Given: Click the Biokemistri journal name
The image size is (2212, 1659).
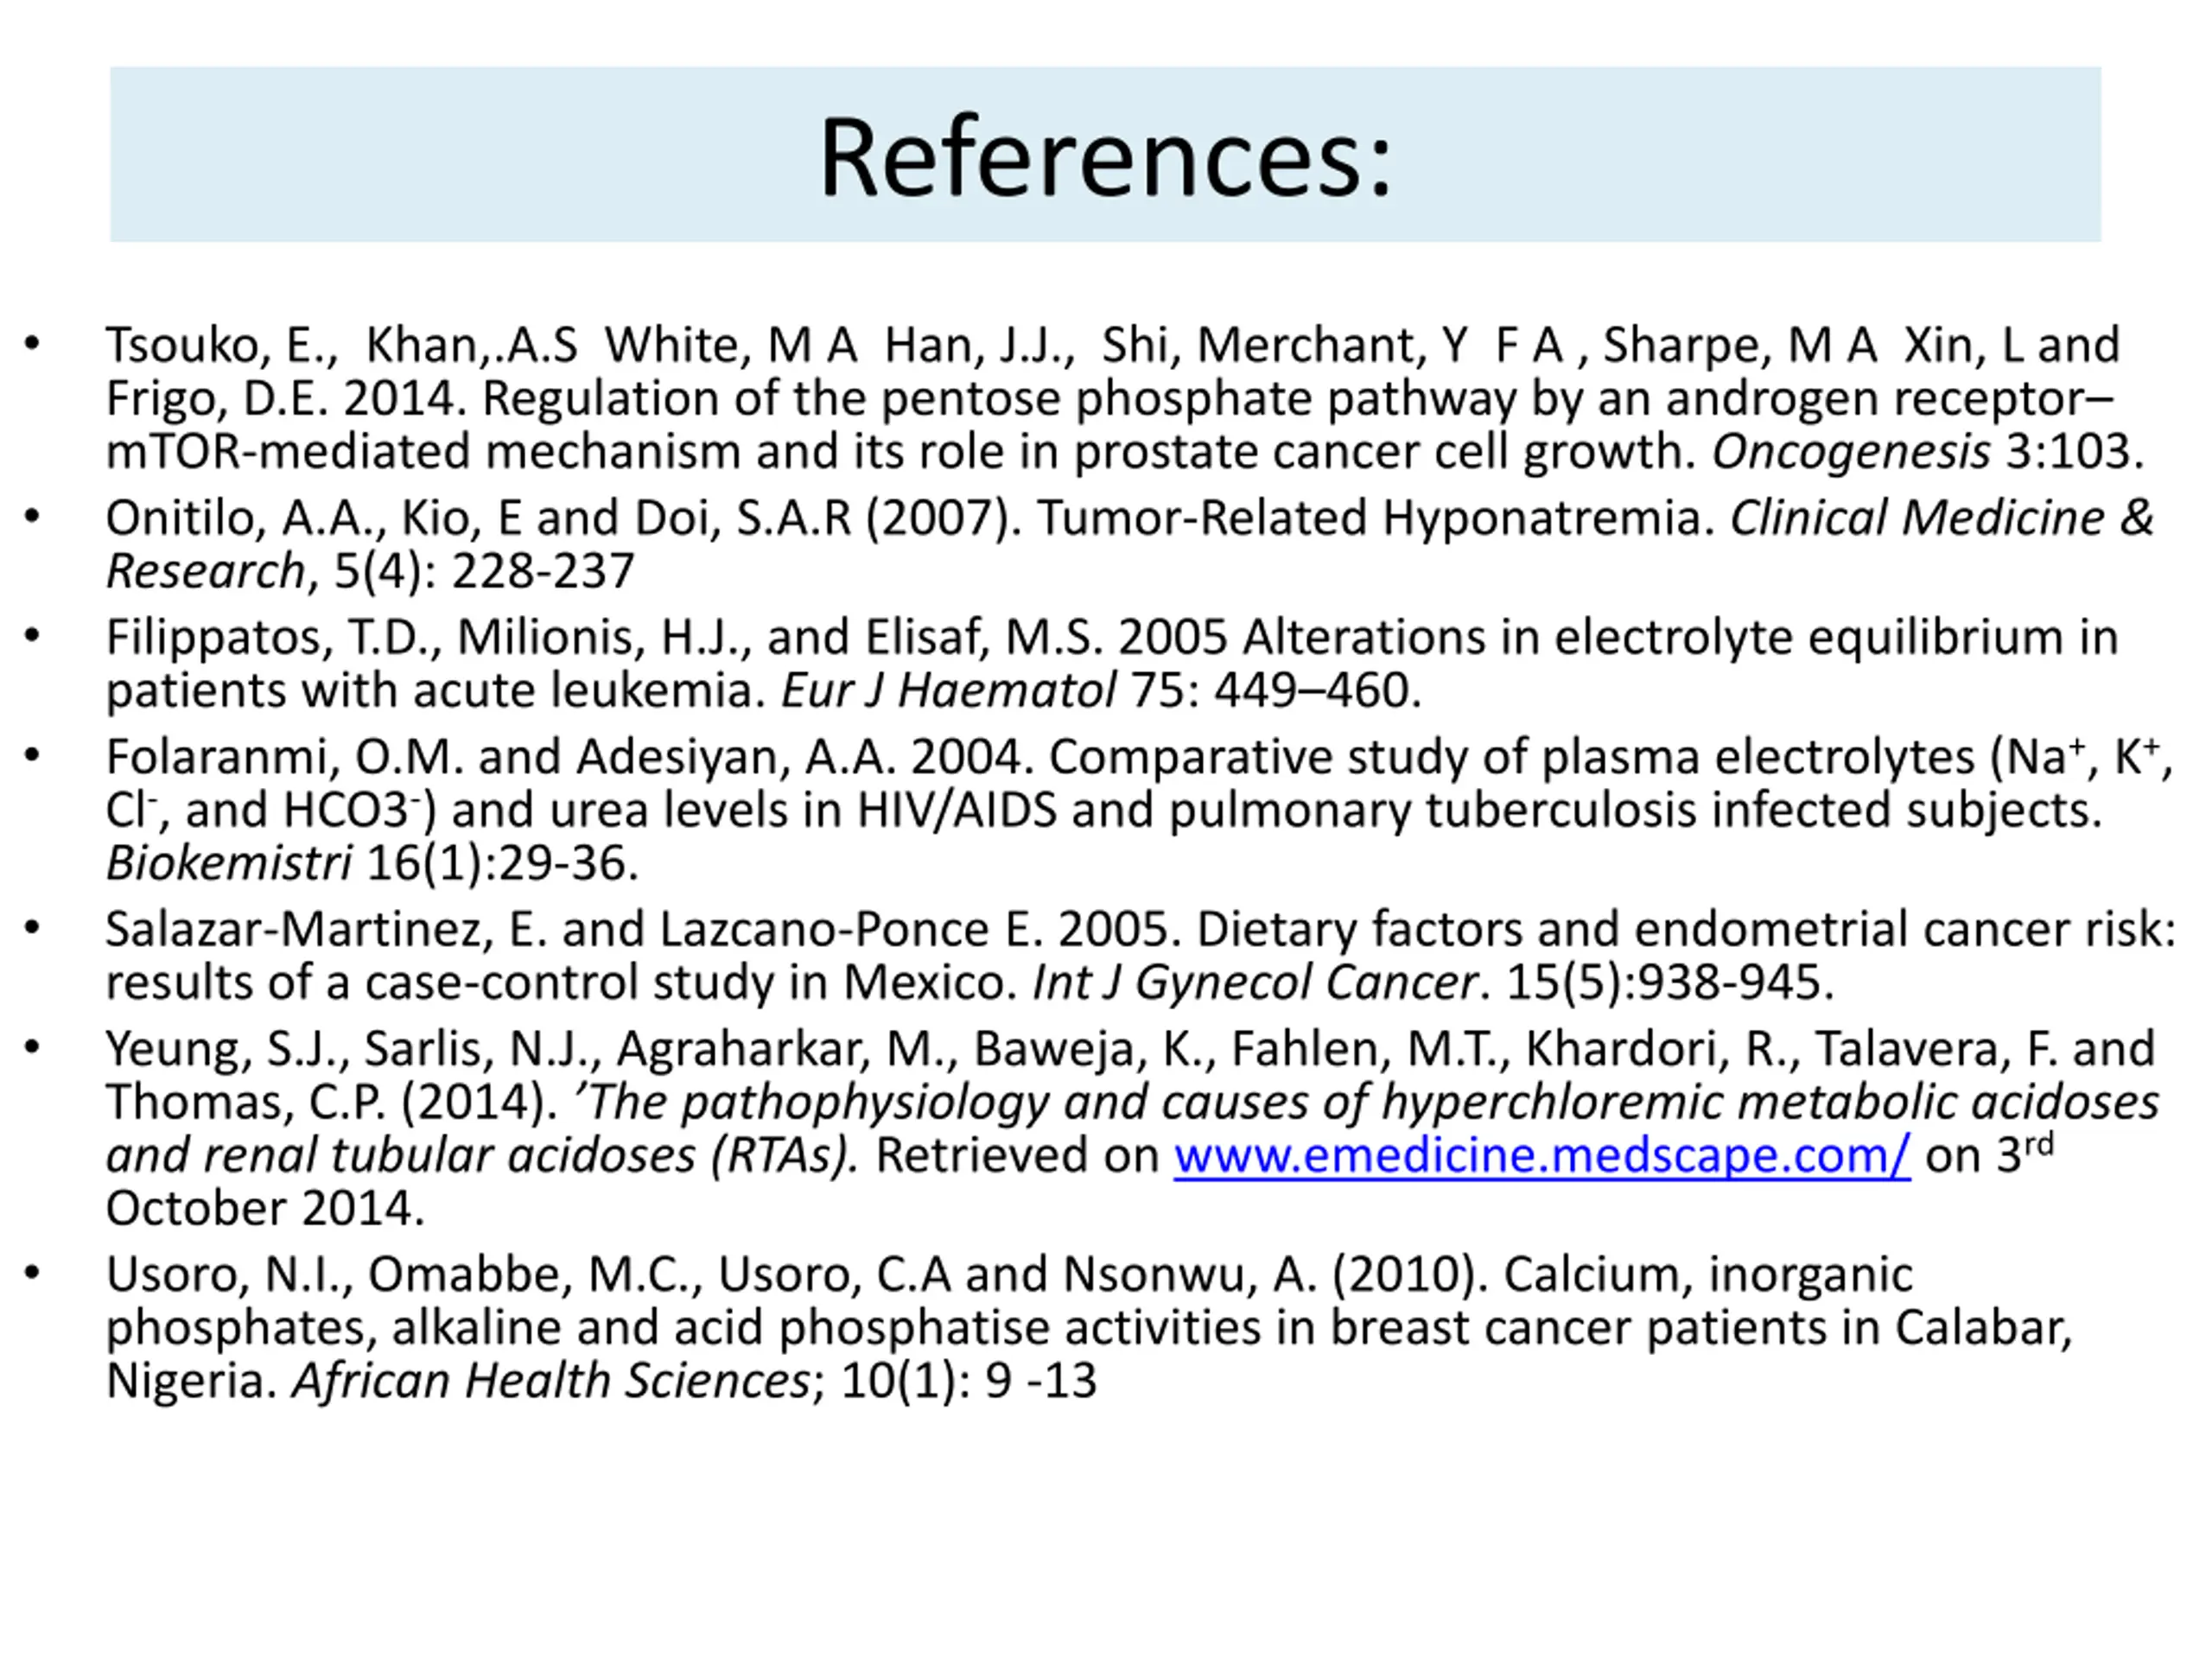Looking at the screenshot, I should pos(229,863).
